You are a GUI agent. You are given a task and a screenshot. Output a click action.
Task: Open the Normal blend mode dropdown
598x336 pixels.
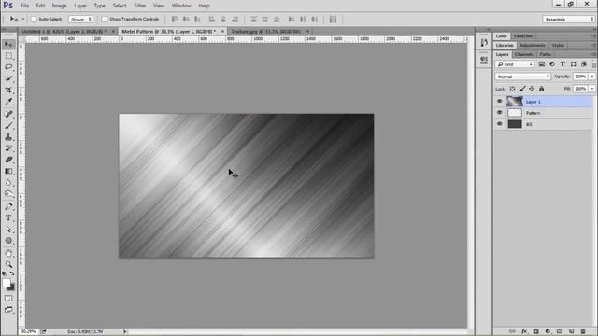coord(523,77)
